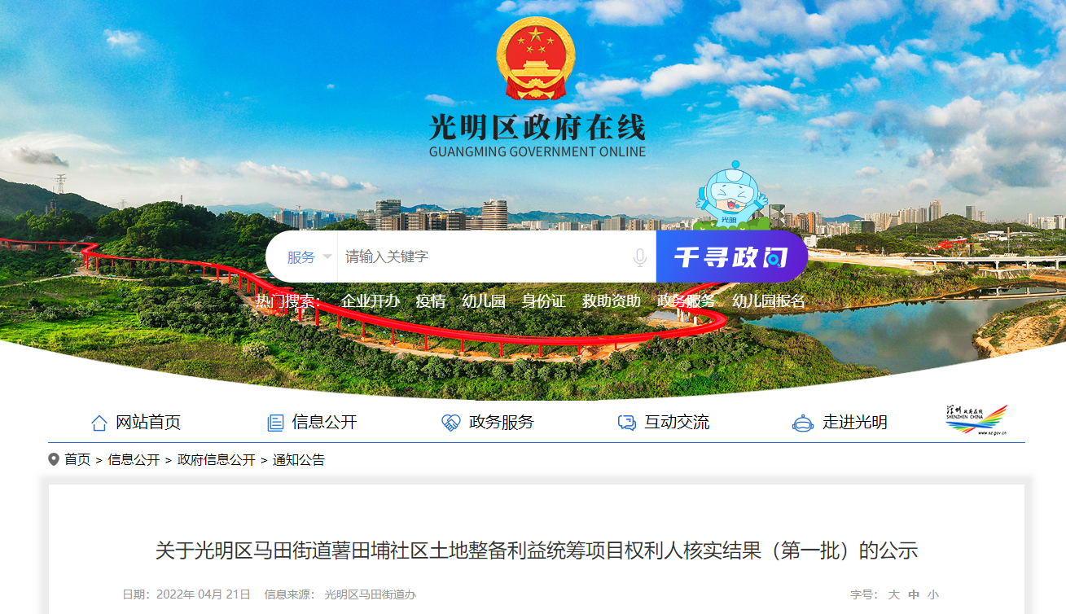Image resolution: width=1066 pixels, height=614 pixels.
Task: Expand the 服务 search category dropdown
Action: pos(309,257)
